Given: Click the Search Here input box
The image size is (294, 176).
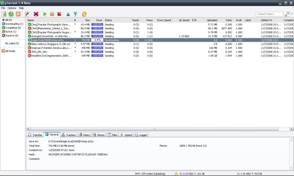Looking at the screenshot, I should tap(269, 14).
